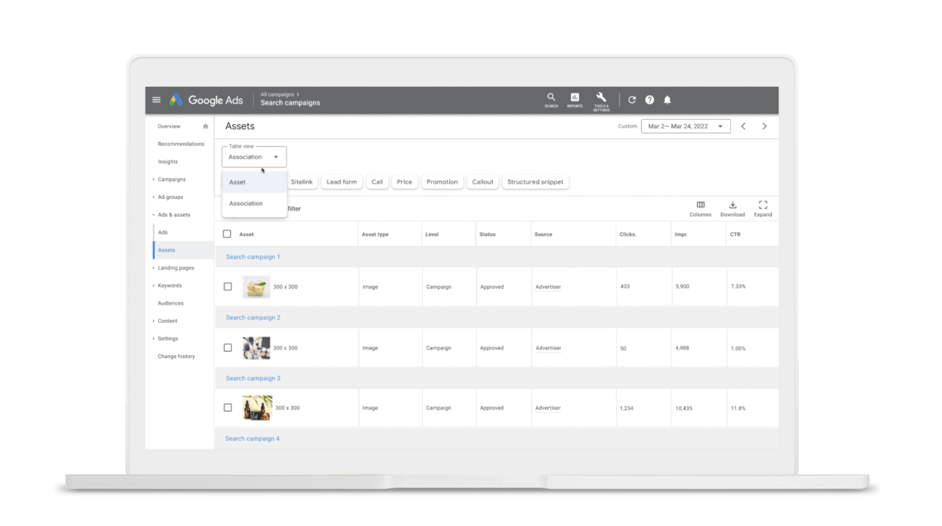The image size is (942, 526).
Task: Check the Search campaign 1 asset row
Action: [x=228, y=286]
